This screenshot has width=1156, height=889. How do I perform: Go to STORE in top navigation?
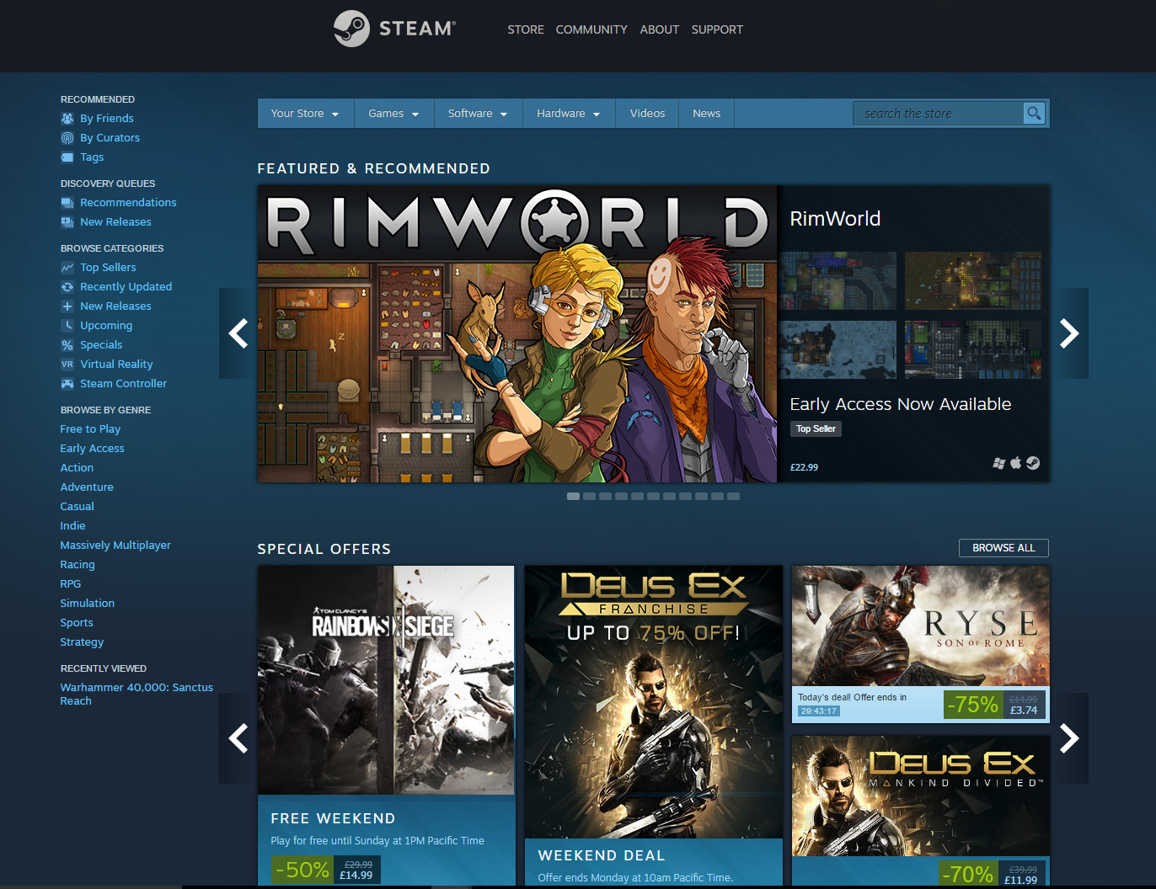(526, 29)
